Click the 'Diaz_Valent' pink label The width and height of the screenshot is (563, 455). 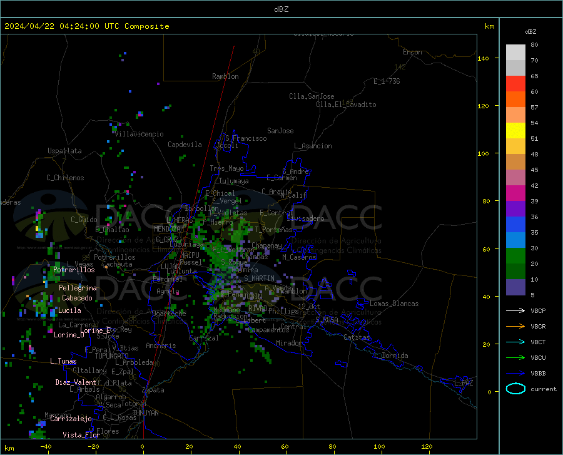[76, 382]
